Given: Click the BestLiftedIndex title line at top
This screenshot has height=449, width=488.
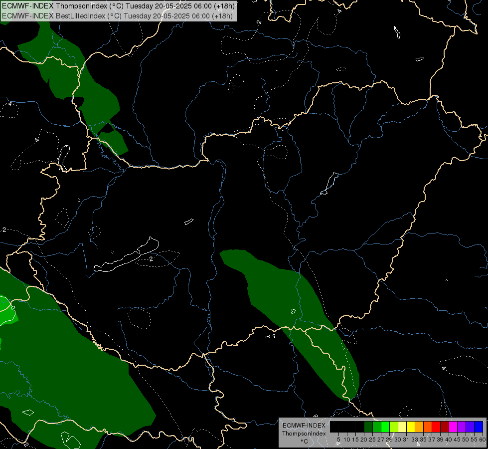Looking at the screenshot, I should 117,15.
